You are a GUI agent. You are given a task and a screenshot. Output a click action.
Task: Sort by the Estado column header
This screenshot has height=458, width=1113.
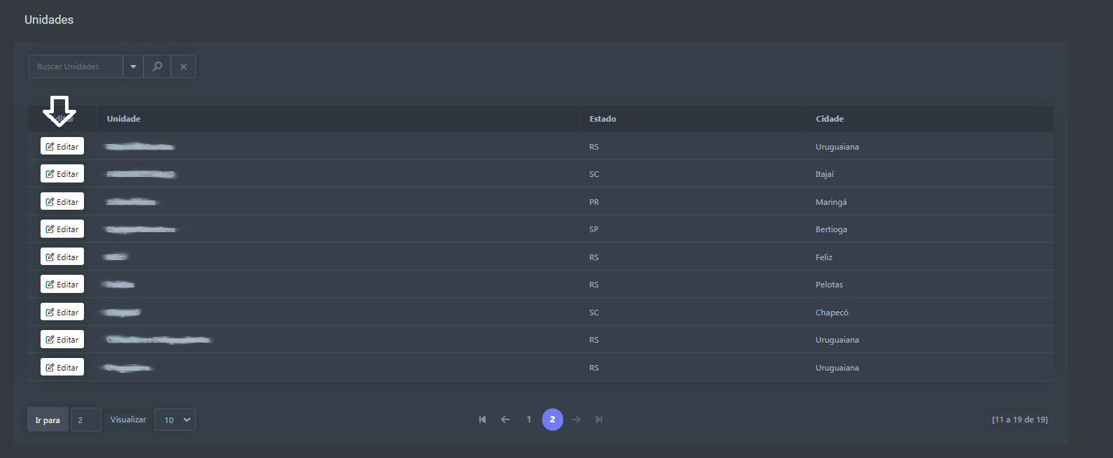pyautogui.click(x=602, y=119)
